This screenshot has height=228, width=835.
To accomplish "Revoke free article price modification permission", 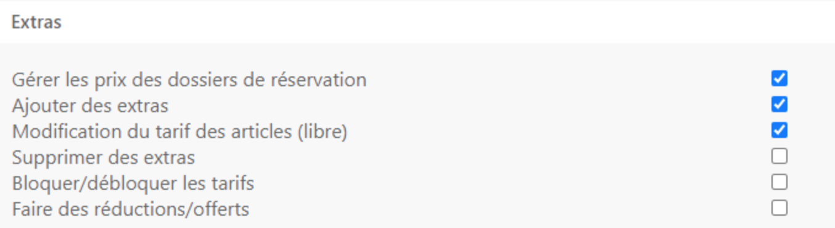I will point(779,130).
